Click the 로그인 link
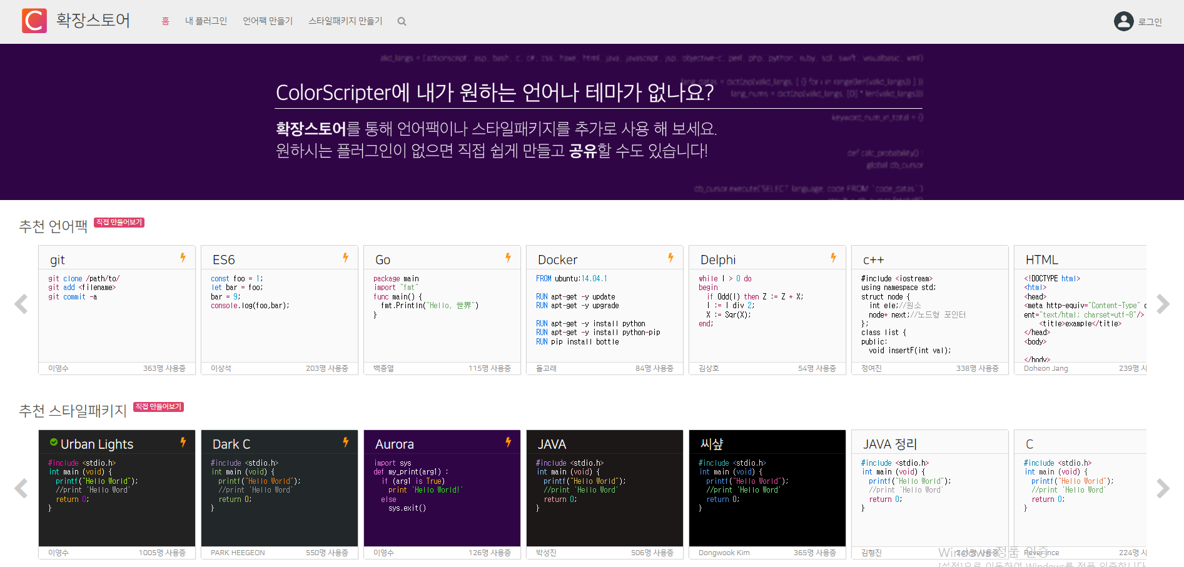The height and width of the screenshot is (567, 1184). (1150, 22)
